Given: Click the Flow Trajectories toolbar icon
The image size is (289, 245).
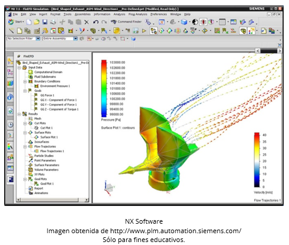Looking at the screenshot, I should (x=178, y=31).
